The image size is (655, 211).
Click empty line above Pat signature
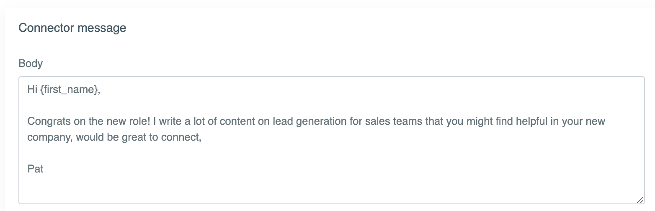coord(331,153)
